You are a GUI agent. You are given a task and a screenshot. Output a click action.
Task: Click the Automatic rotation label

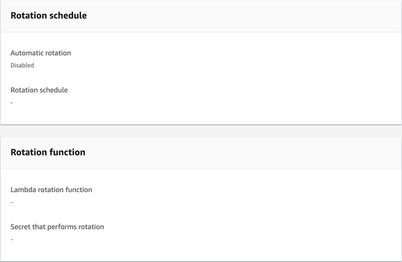(41, 53)
